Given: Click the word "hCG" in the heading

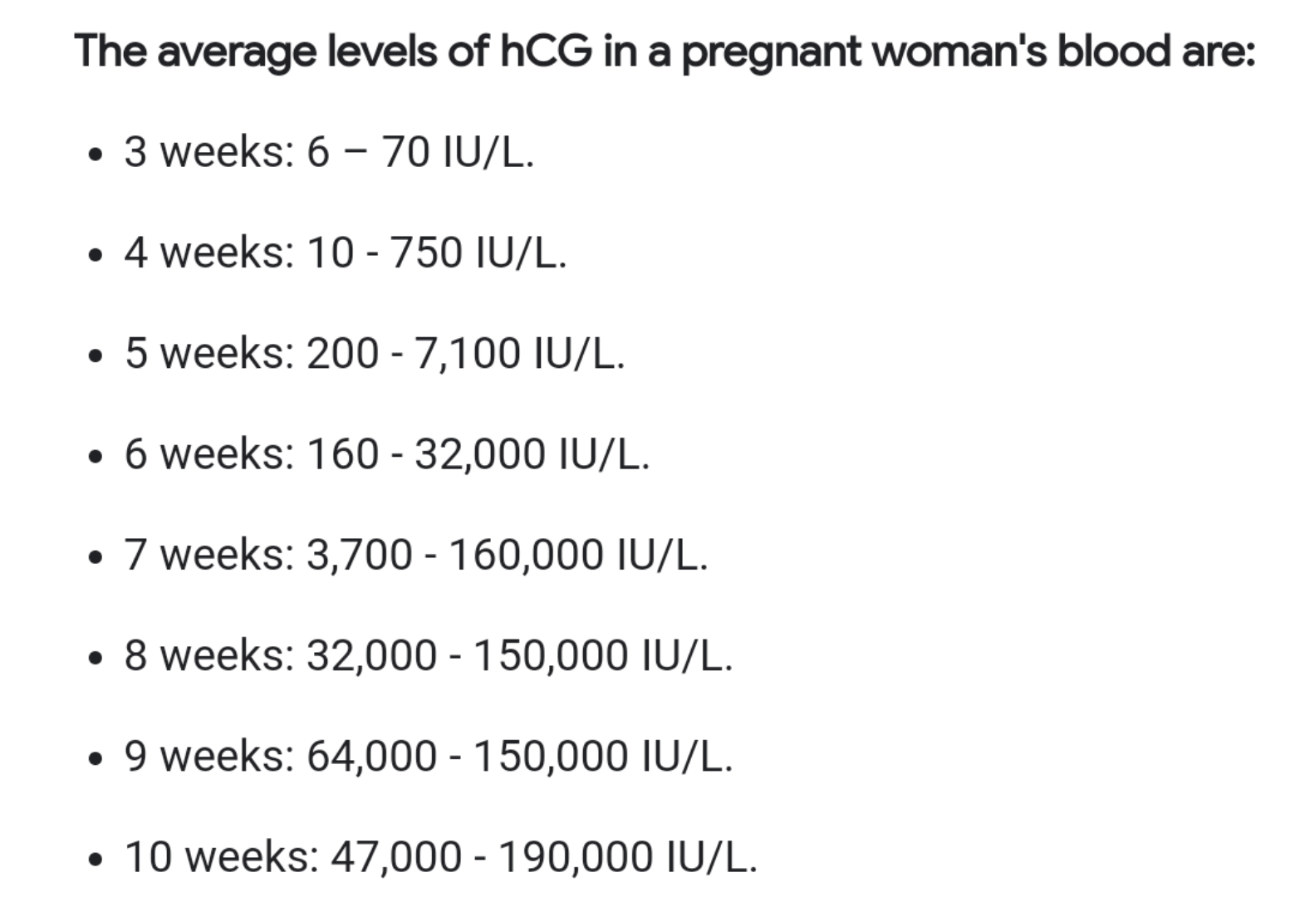Looking at the screenshot, I should click(x=546, y=51).
